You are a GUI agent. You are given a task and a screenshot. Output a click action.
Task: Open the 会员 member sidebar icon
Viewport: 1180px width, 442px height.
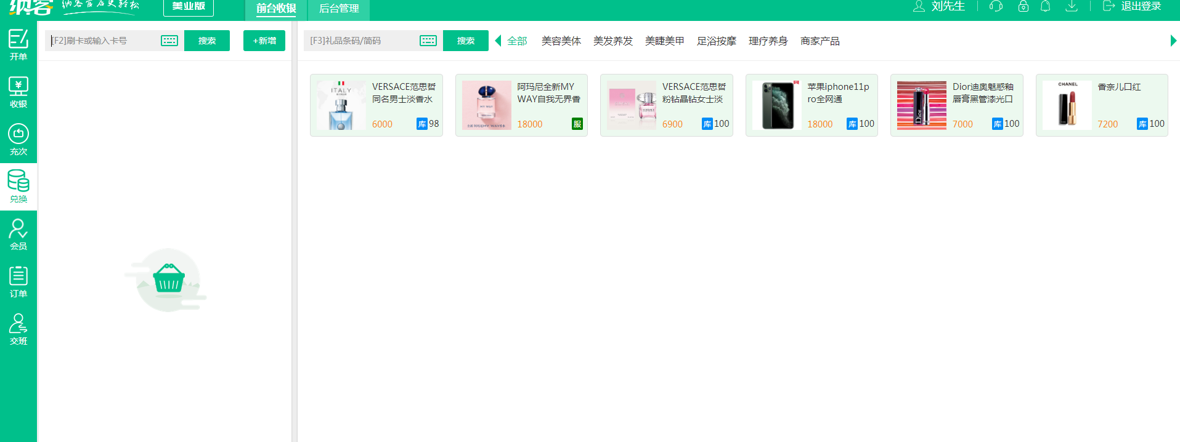pyautogui.click(x=18, y=235)
